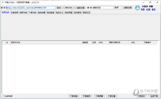
Task: Click the 下载字幕 button
Action: (x=112, y=96)
